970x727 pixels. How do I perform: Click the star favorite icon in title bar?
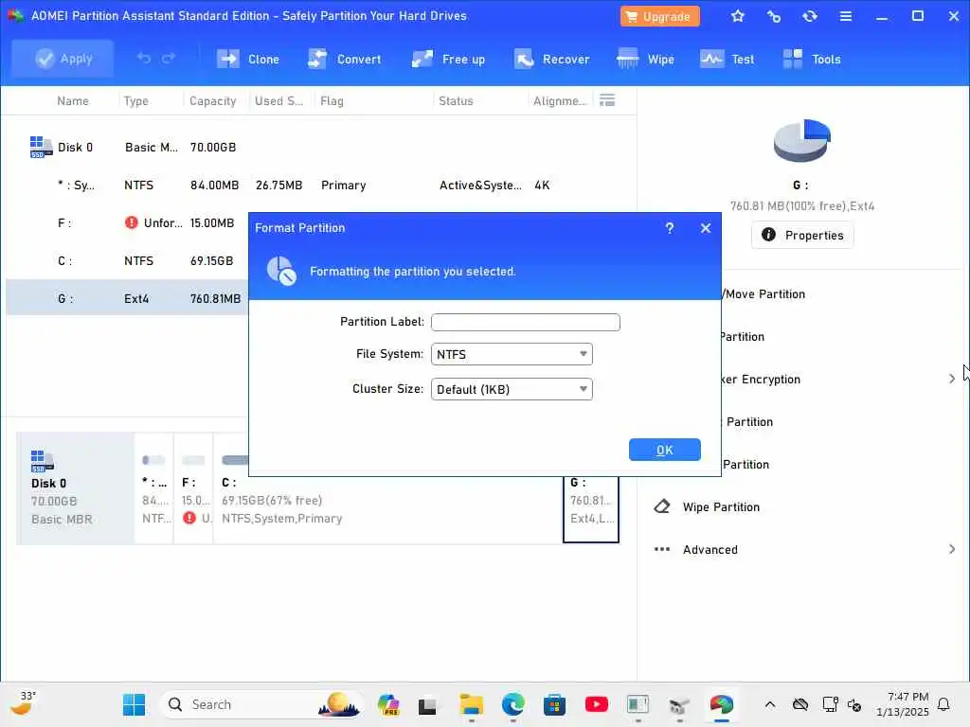(x=737, y=16)
